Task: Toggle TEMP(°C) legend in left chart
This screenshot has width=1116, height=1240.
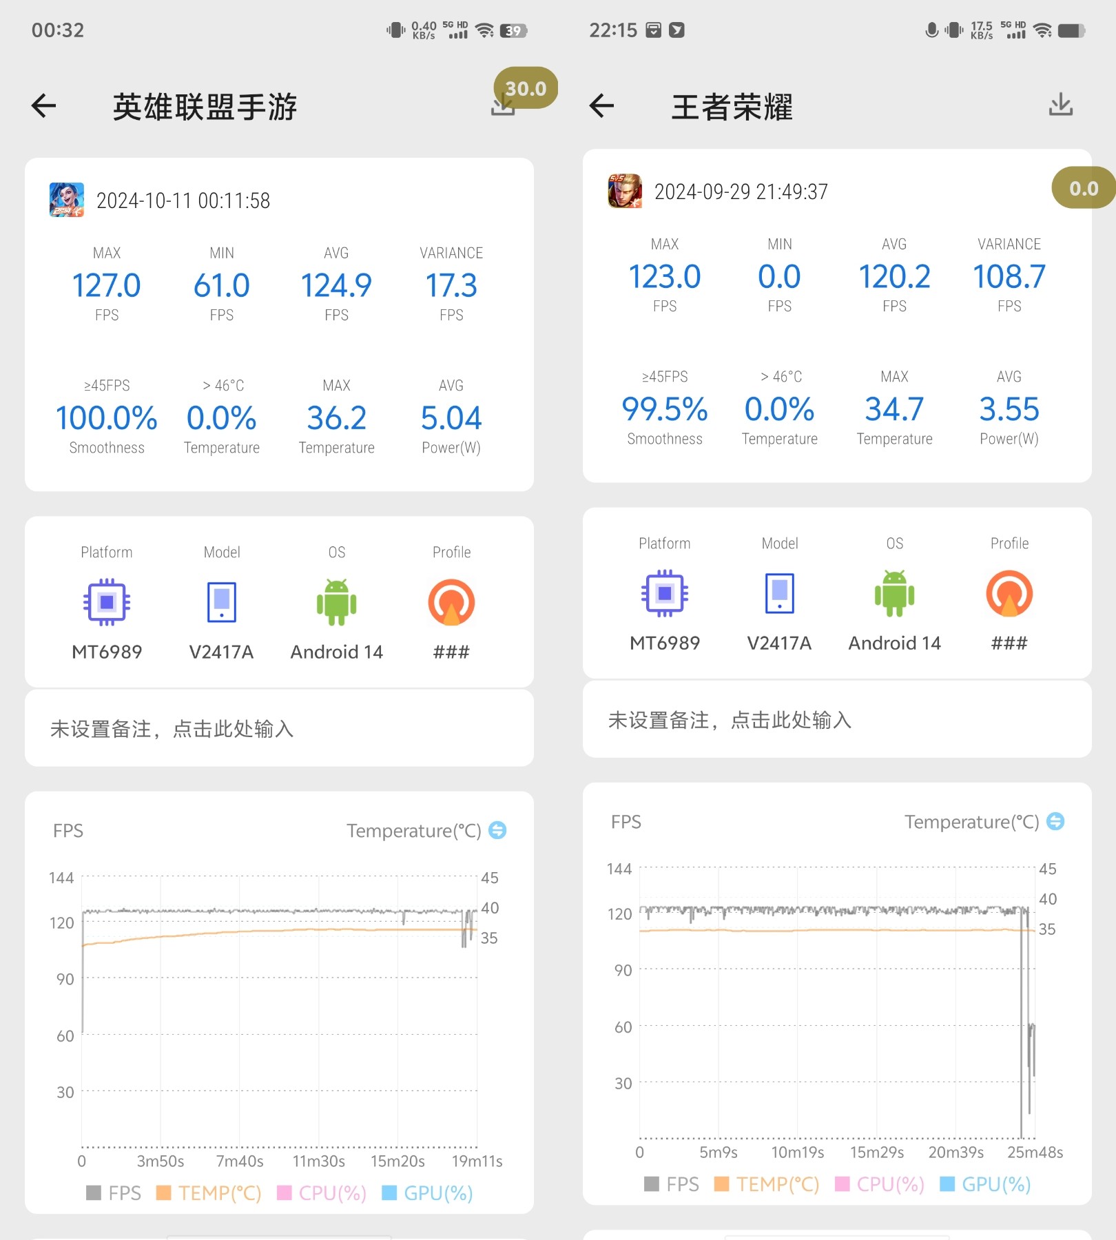Action: point(209,1193)
